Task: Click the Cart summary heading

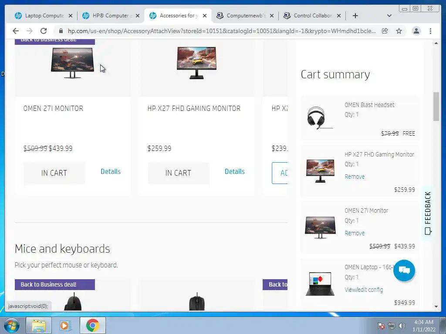Action: pyautogui.click(x=335, y=74)
